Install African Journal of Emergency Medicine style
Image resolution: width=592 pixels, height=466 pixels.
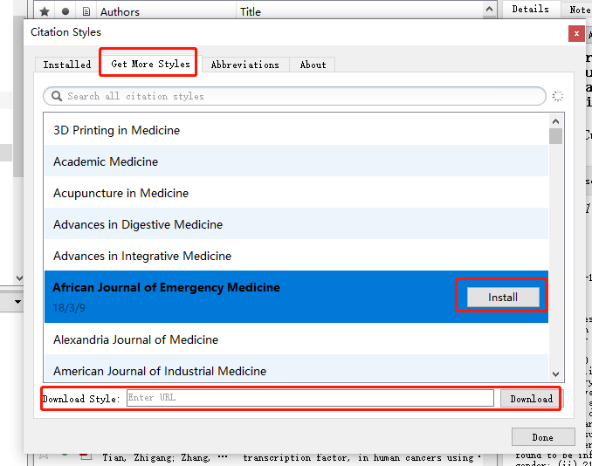[503, 298]
